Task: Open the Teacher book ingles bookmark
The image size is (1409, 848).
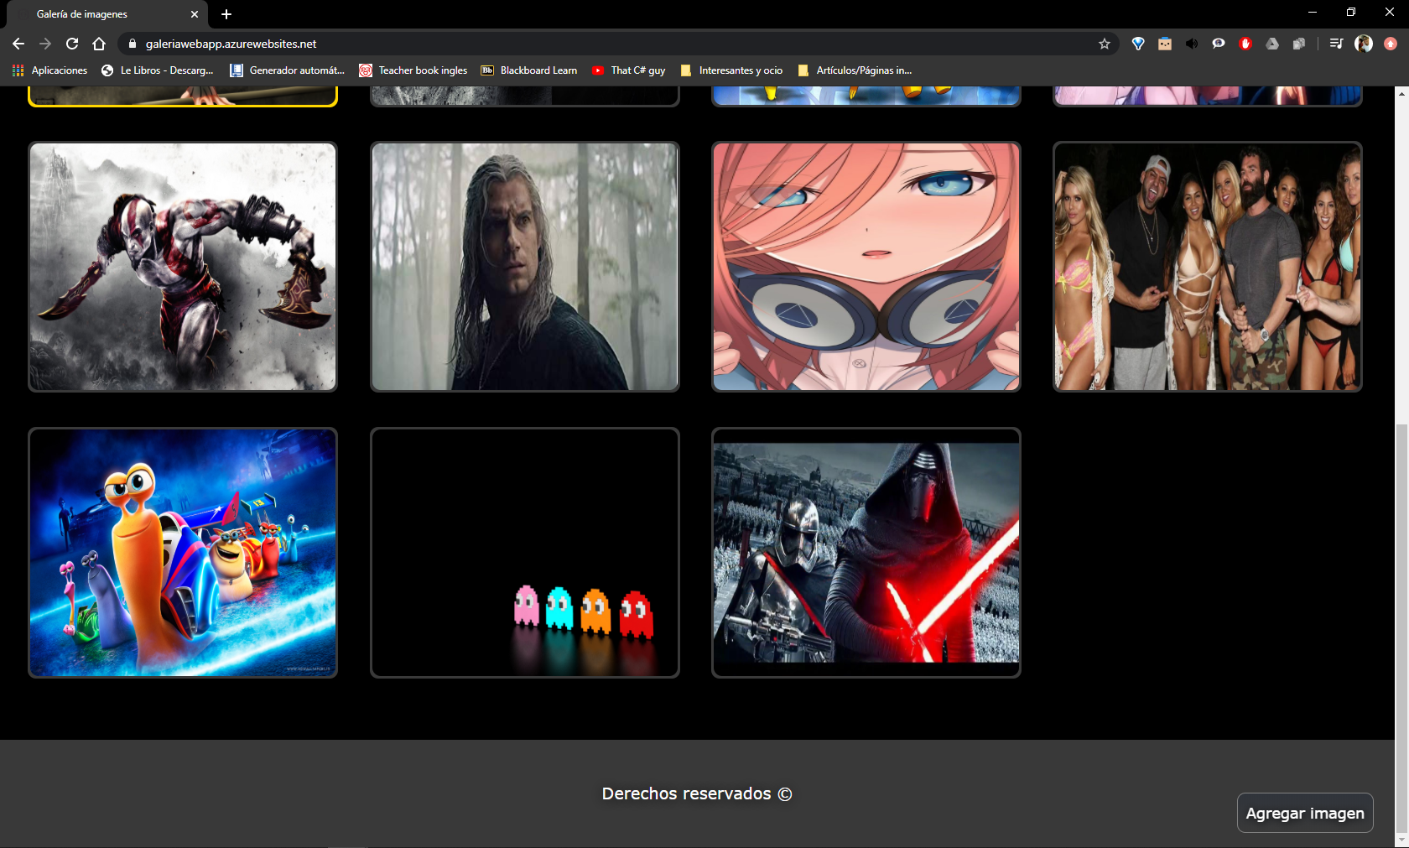Action: 413,70
